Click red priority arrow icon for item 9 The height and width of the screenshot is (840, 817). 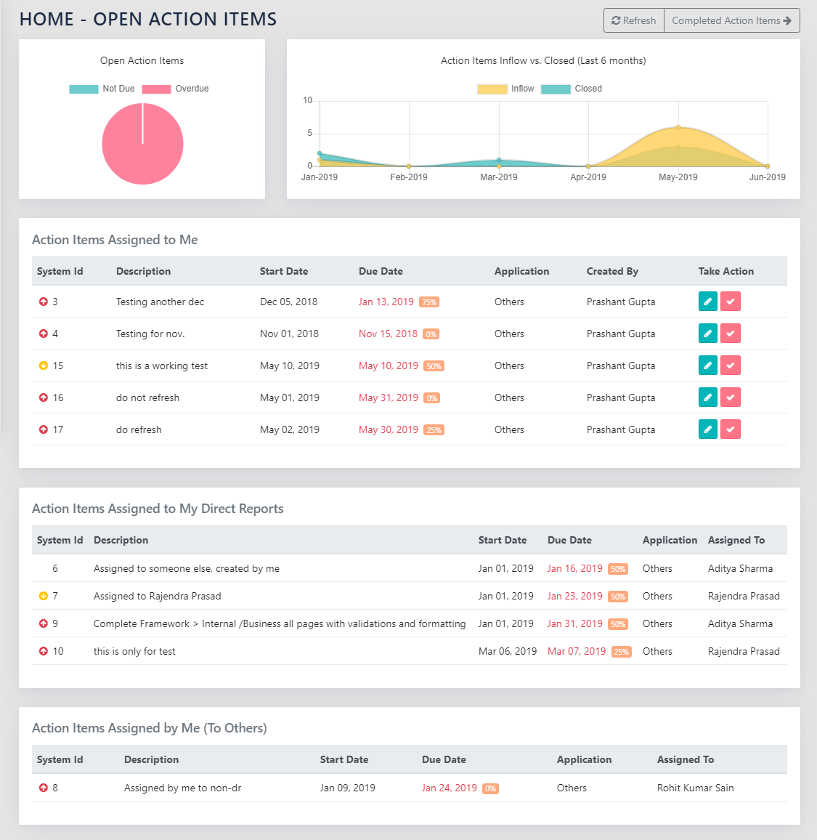(44, 623)
